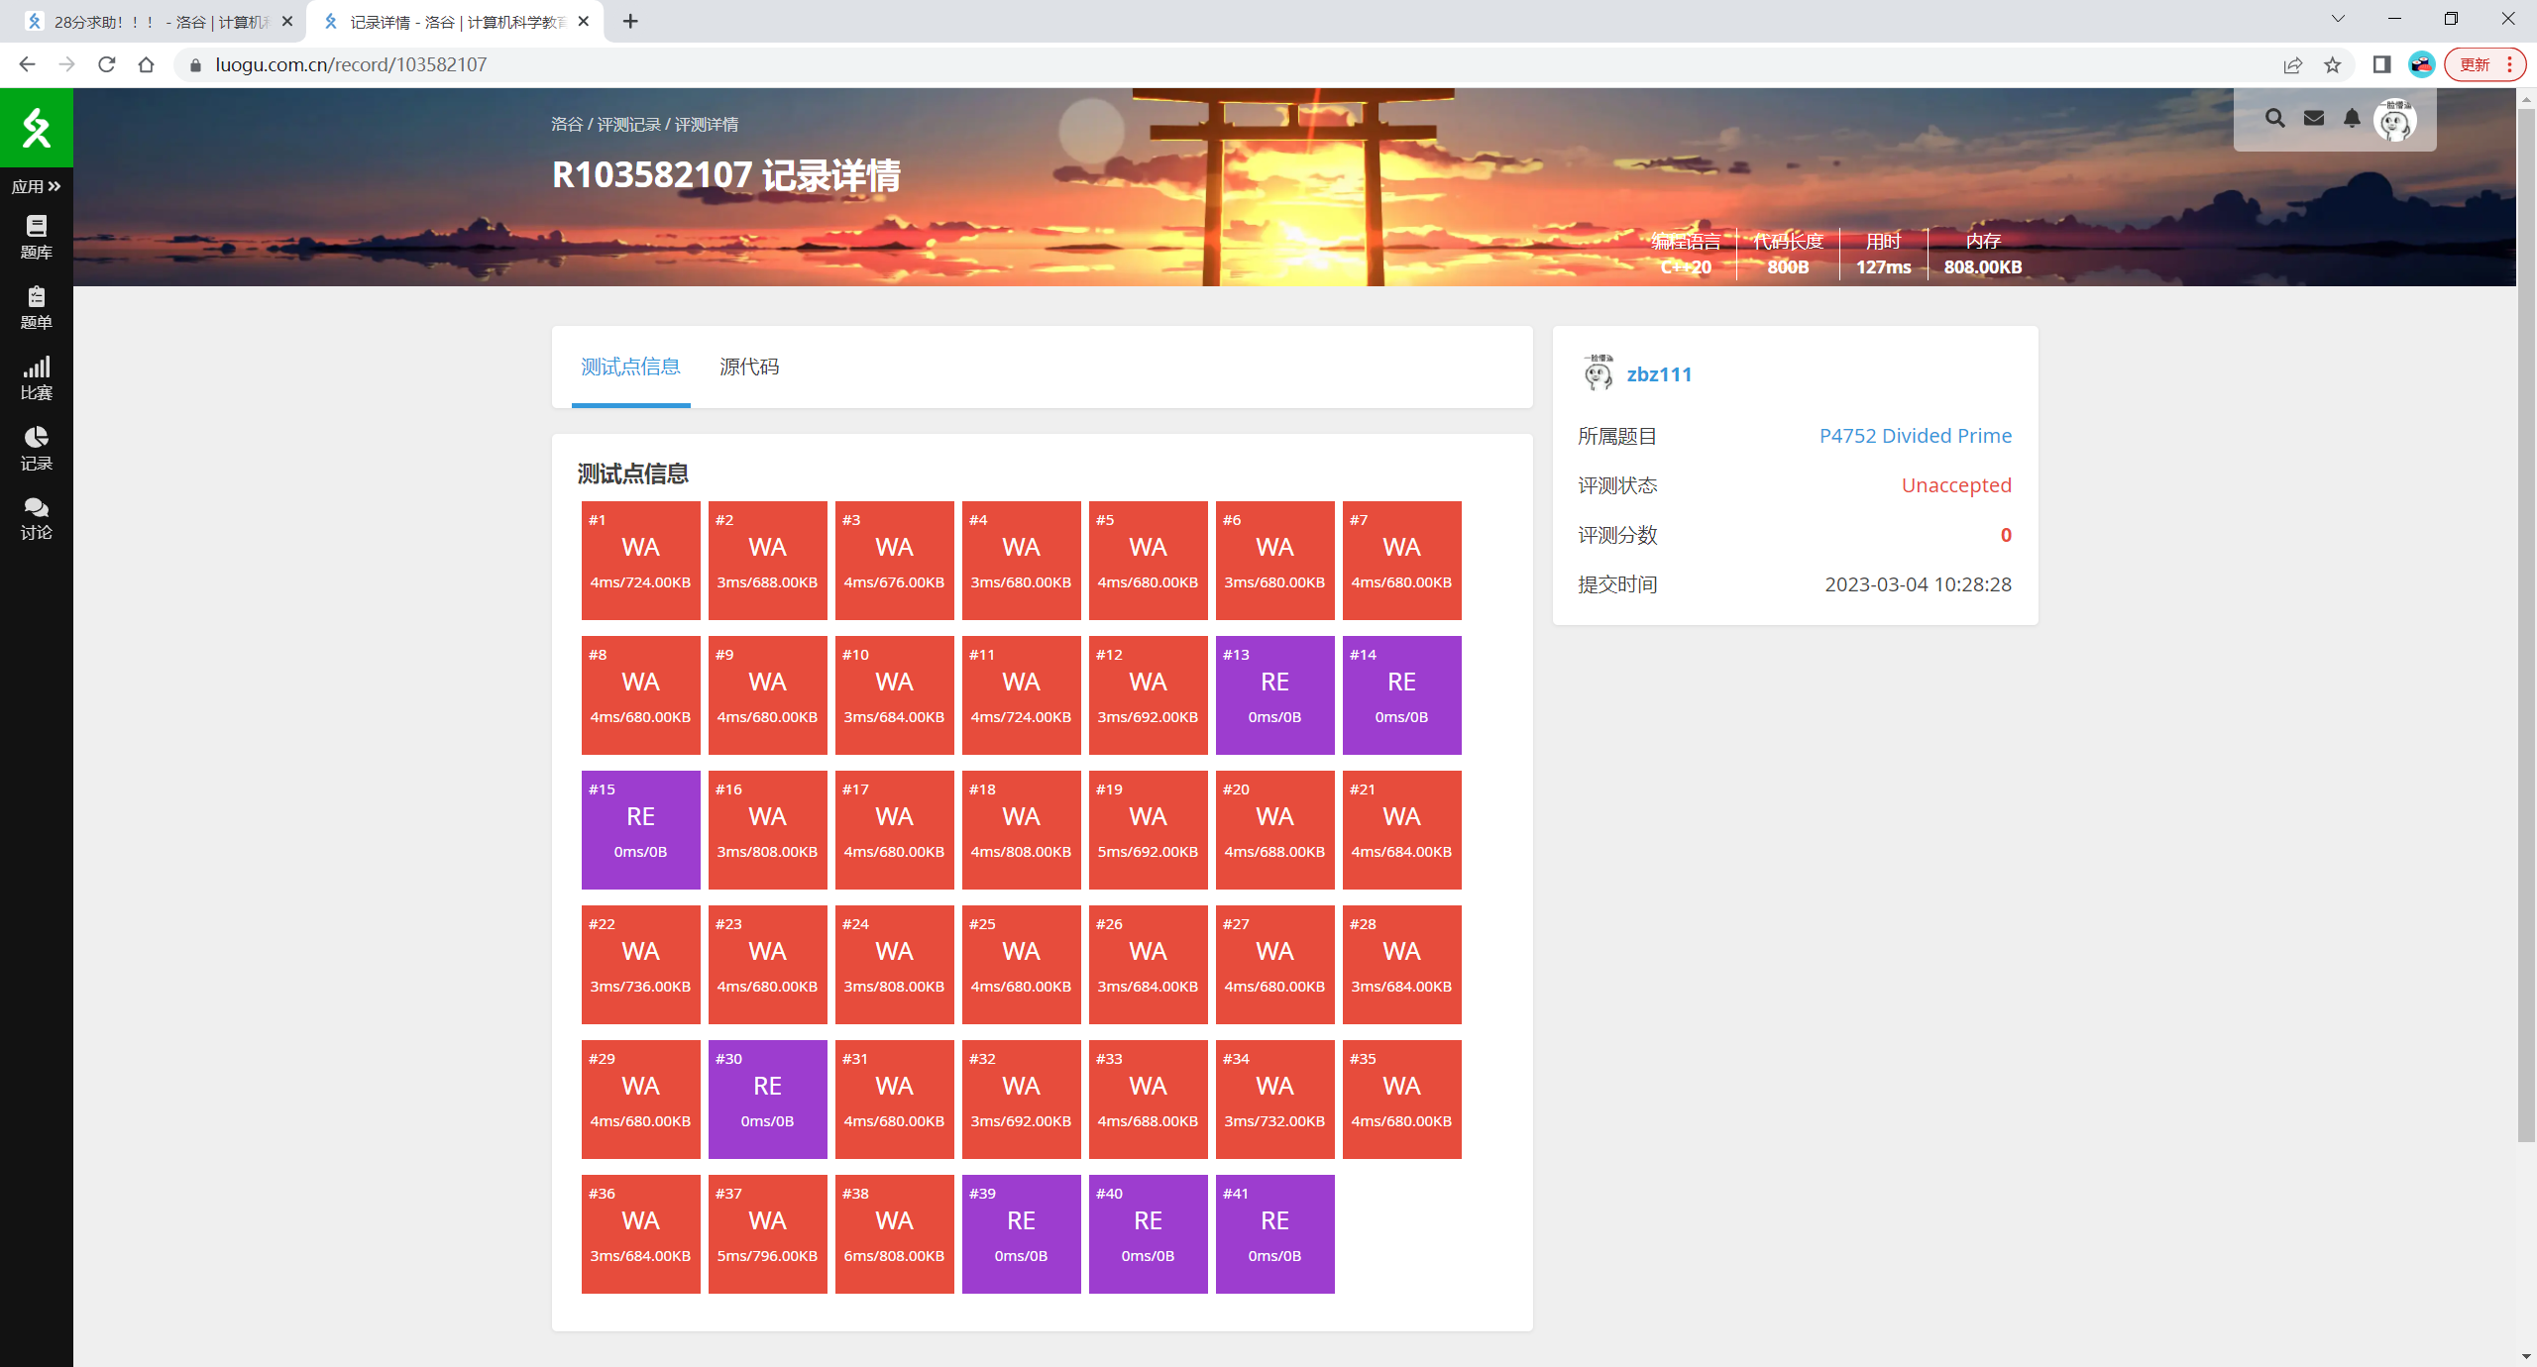This screenshot has width=2537, height=1367.
Task: Open the notifications bell
Action: (2352, 119)
